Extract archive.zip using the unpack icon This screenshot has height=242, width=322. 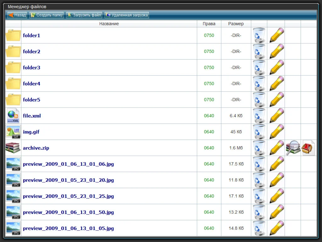[x=308, y=148]
